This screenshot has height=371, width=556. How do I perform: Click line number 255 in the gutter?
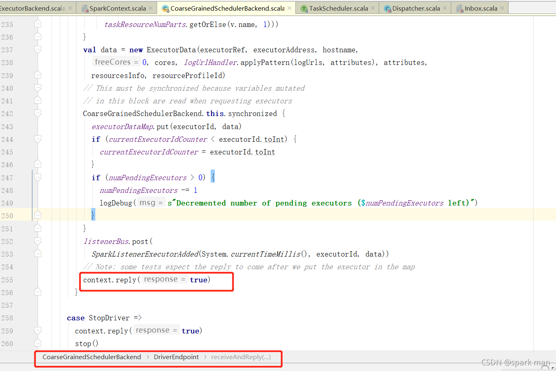pos(7,280)
